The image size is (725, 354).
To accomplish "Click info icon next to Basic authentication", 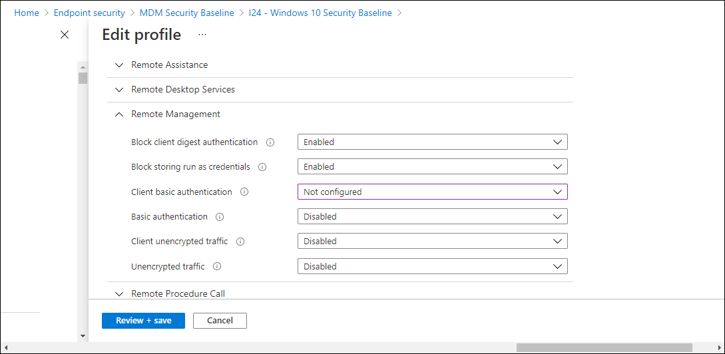I will tap(220, 216).
